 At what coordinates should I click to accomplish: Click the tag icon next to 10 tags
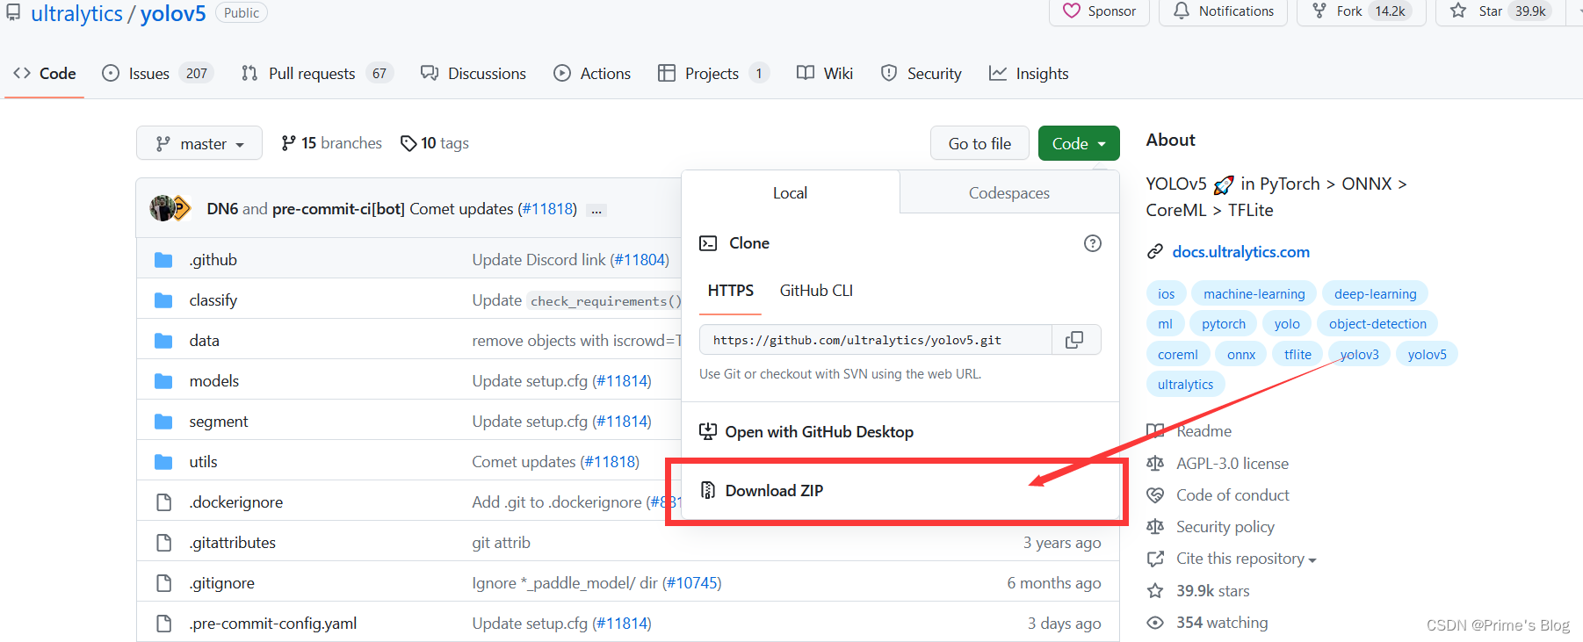(x=408, y=143)
